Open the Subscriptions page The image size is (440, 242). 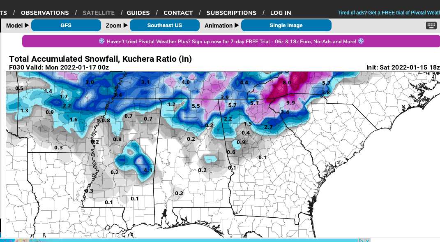(232, 13)
